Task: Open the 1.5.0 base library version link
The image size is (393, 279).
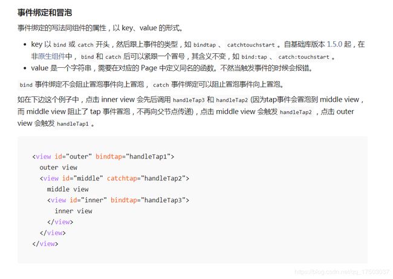Action: (x=334, y=44)
